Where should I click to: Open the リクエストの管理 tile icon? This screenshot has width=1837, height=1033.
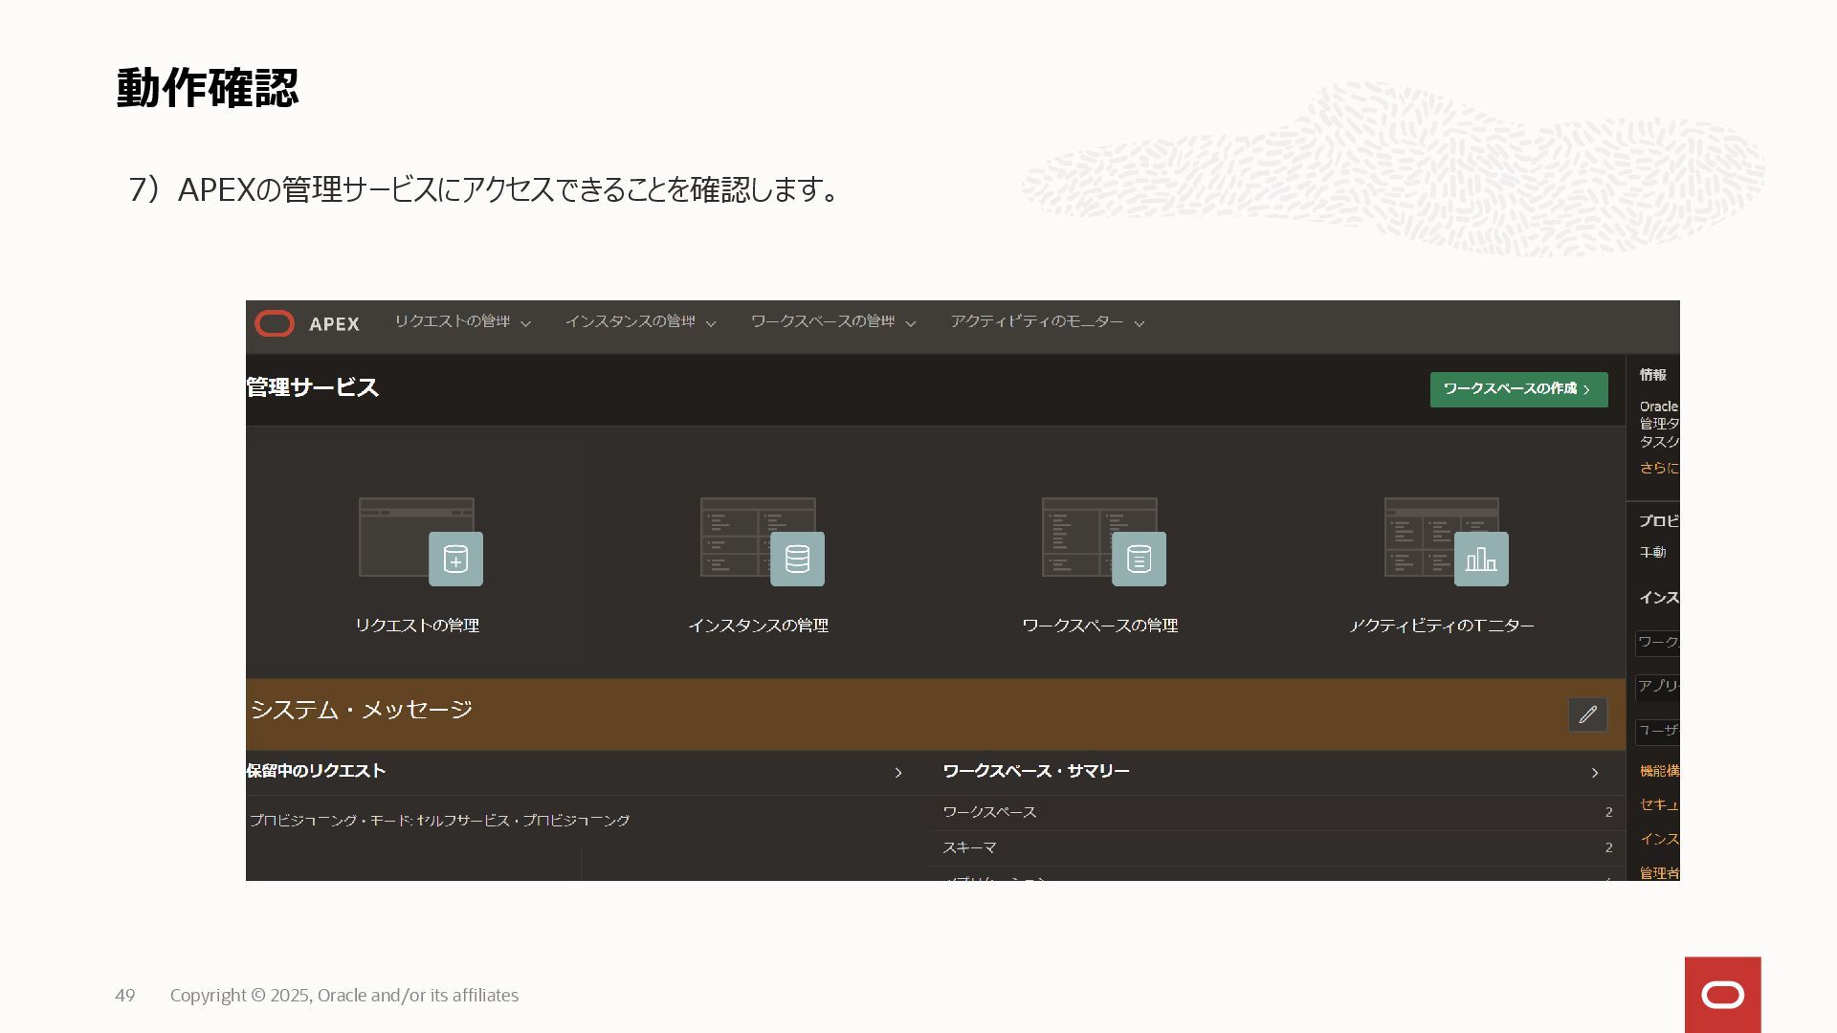click(x=421, y=541)
